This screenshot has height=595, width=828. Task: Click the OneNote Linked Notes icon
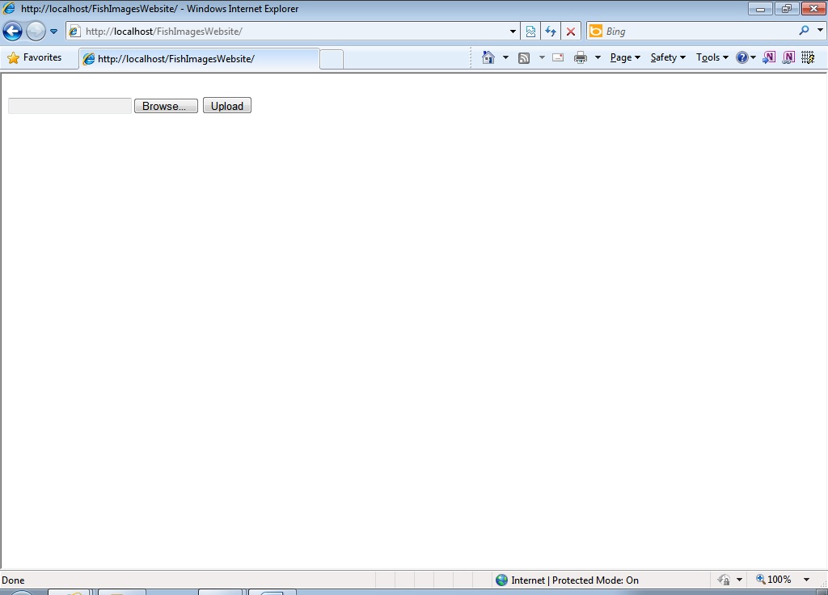click(x=788, y=57)
